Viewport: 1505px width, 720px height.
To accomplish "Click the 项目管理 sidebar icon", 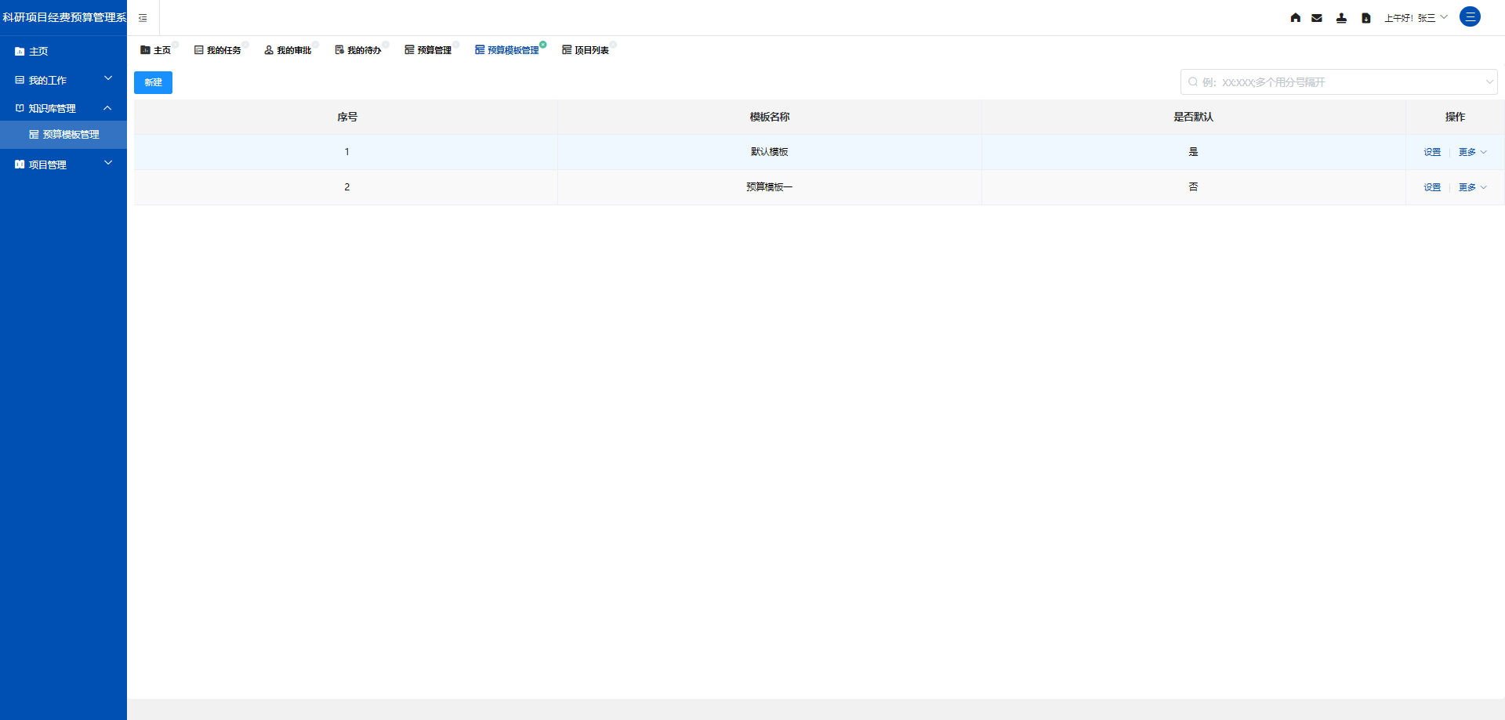I will click(20, 165).
